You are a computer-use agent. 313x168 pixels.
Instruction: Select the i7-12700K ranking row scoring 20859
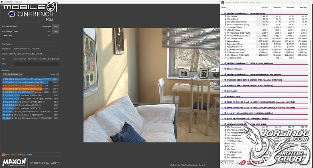[x=31, y=85]
